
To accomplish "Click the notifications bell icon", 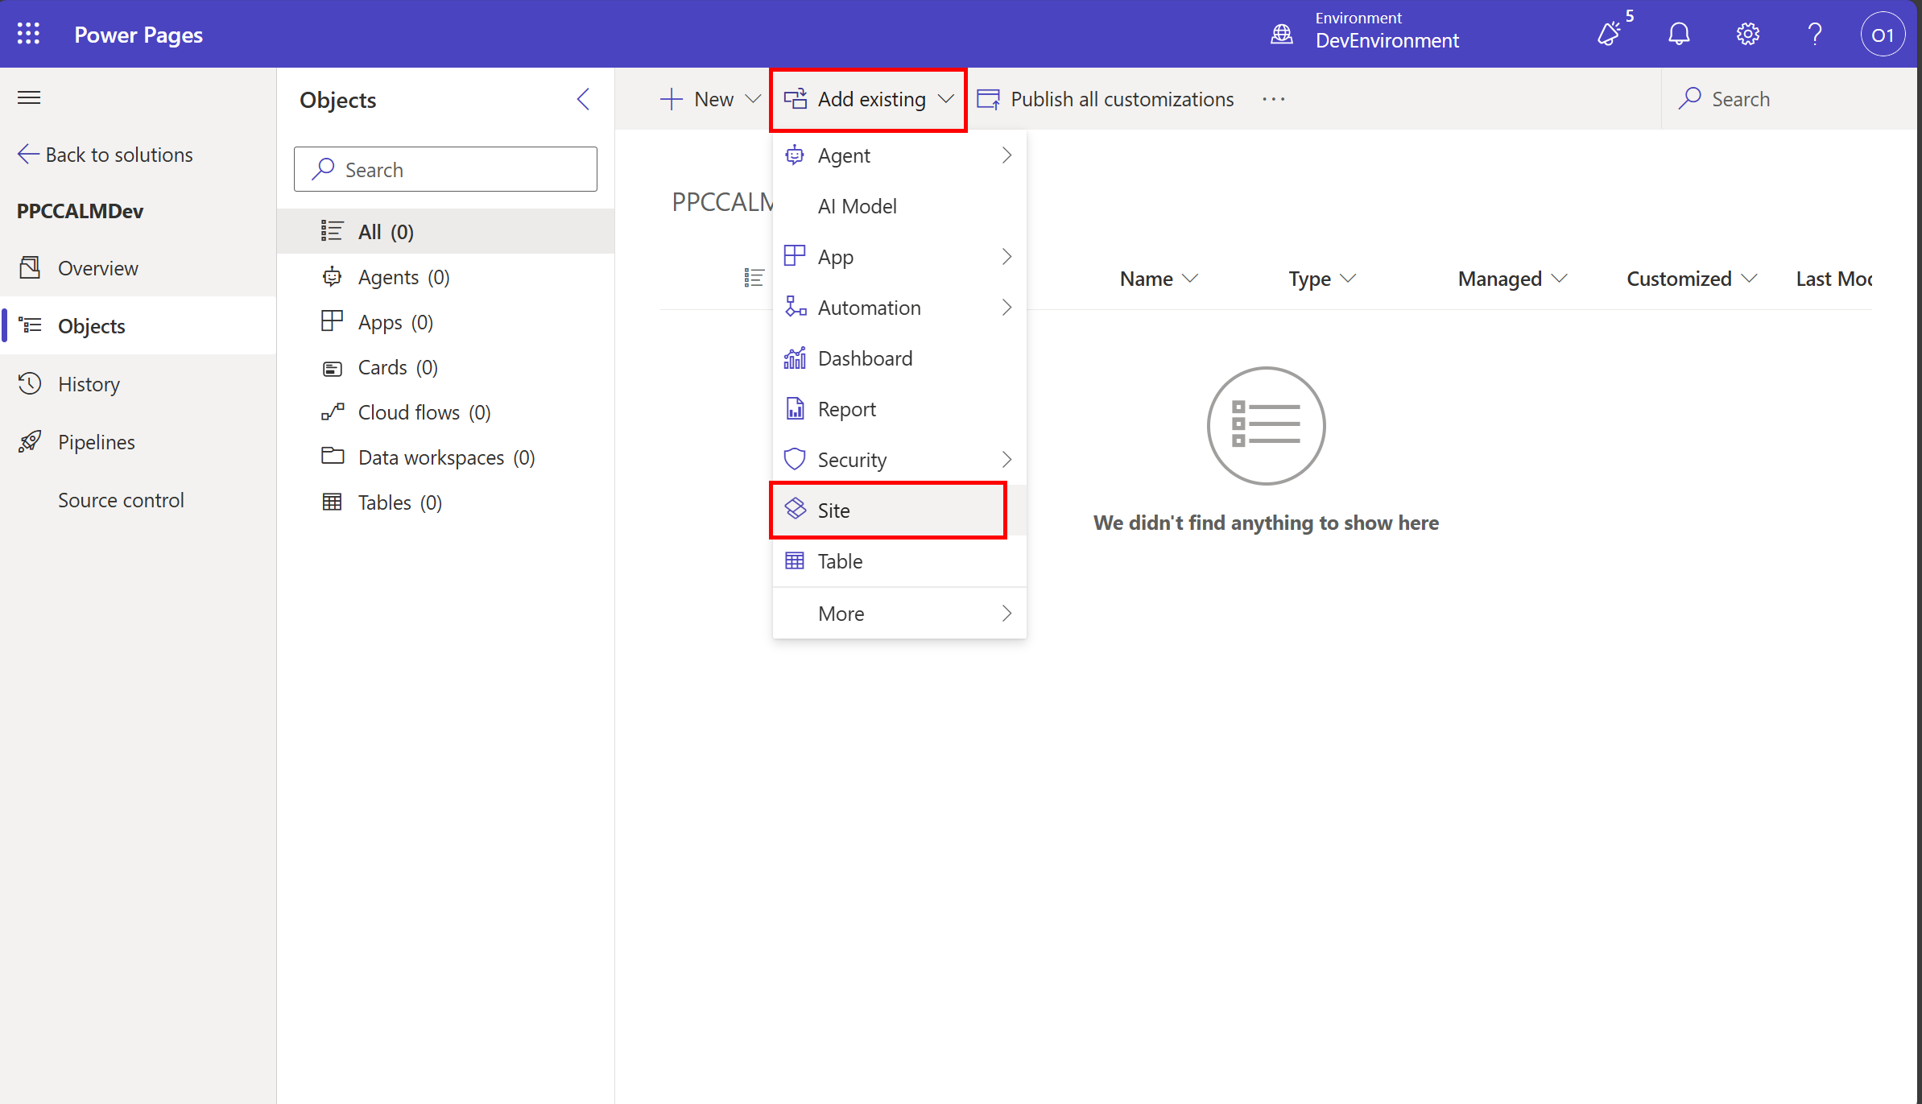I will coord(1679,34).
